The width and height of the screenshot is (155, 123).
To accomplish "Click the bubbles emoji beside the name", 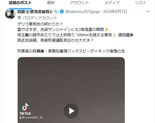I will [x=56, y=12].
